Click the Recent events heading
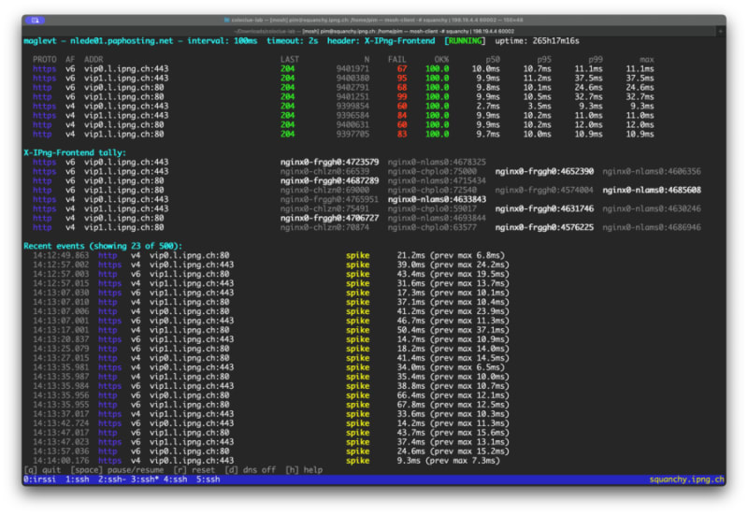Viewport: 748px width, 515px height. 103,246
